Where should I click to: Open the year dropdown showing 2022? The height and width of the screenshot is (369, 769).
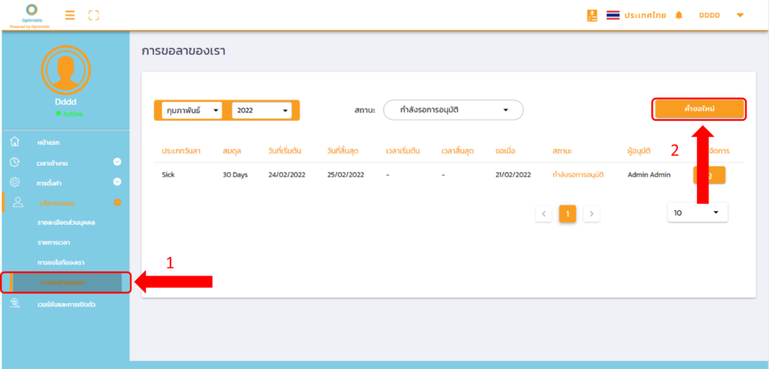pos(262,110)
